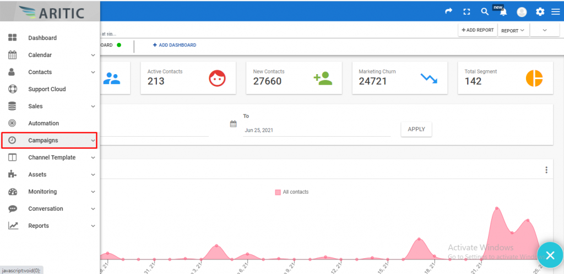Toggle fullscreen with the header expand icon

(x=467, y=12)
